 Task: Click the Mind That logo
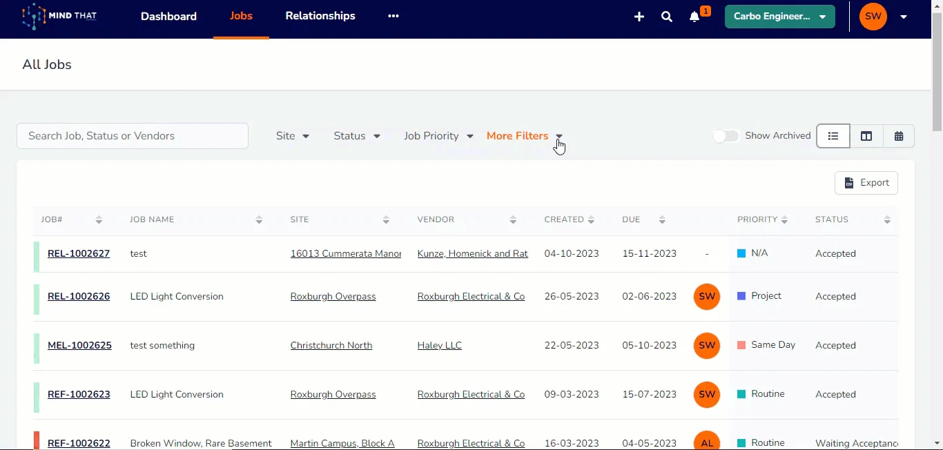(x=59, y=17)
